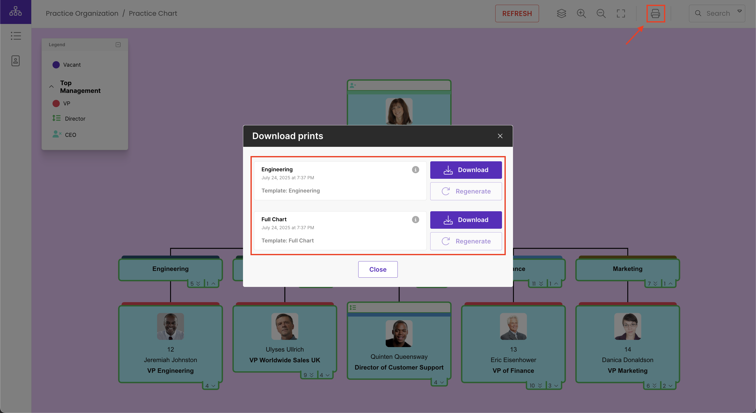The width and height of the screenshot is (756, 413).
Task: Click Practice Chart breadcrumb
Action: coord(153,13)
